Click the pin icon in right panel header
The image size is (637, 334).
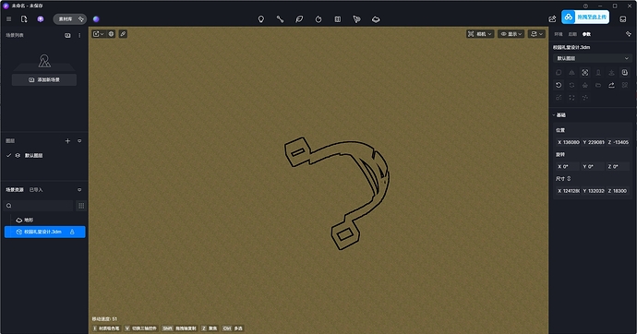point(628,34)
